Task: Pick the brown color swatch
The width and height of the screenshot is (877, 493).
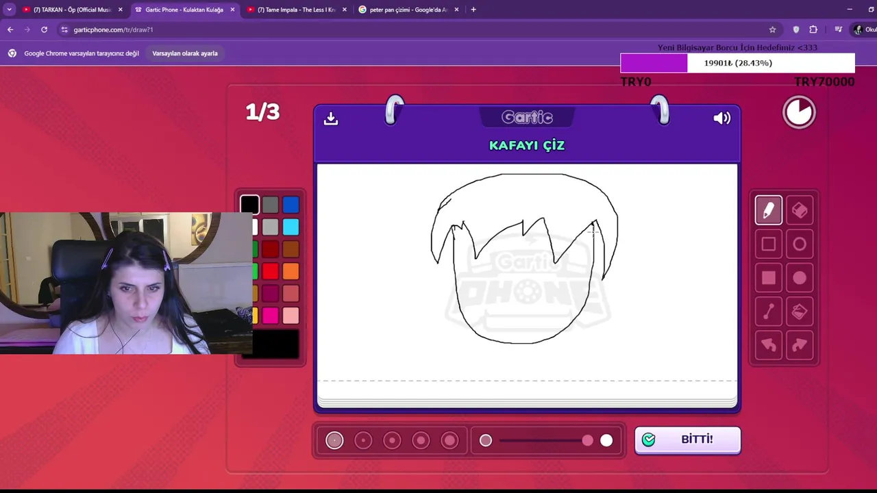Action: pos(291,249)
